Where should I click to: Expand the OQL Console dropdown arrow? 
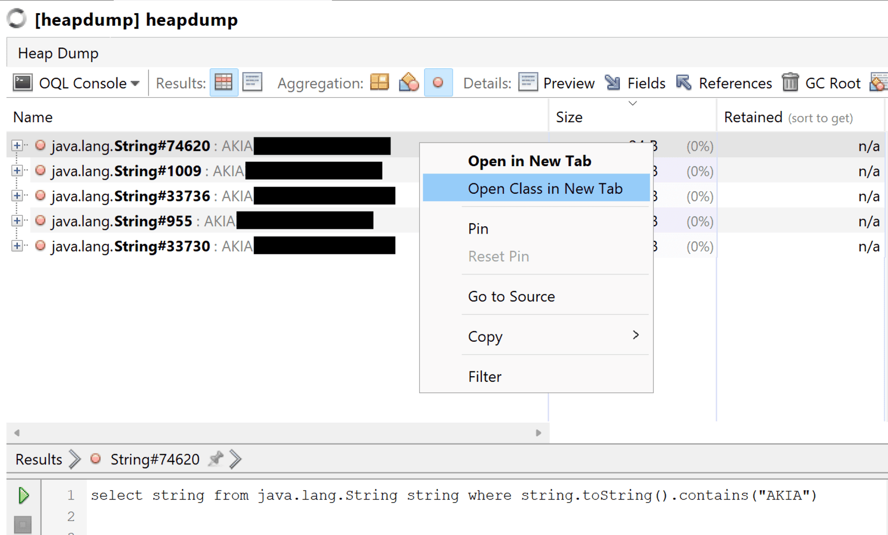pyautogui.click(x=135, y=84)
